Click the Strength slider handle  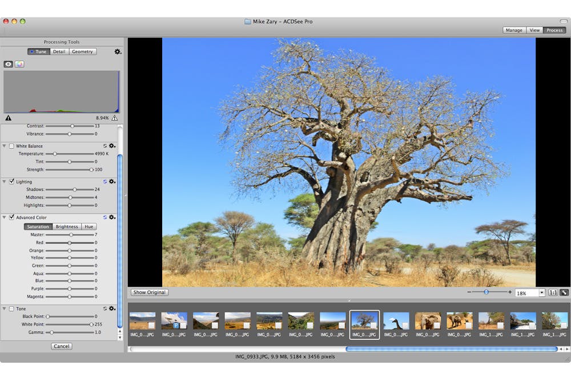click(x=91, y=170)
